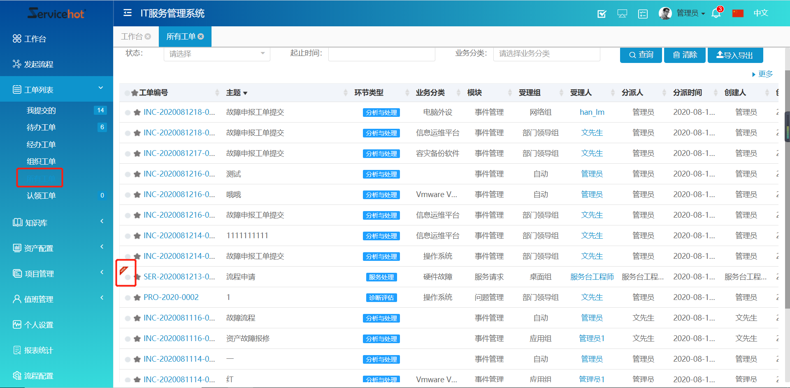
Task: Click the 流程配置 process config icon
Action: (17, 375)
